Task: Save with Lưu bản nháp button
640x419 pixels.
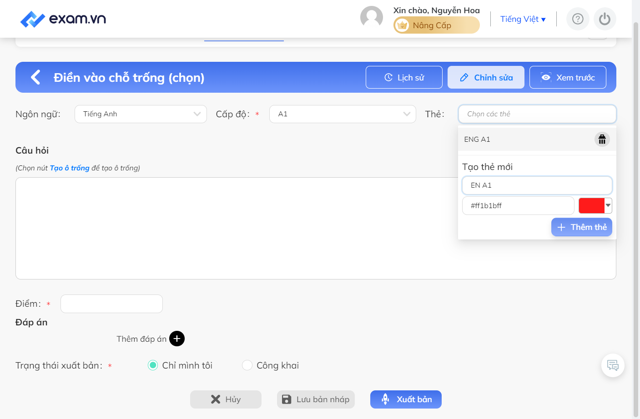Action: point(316,399)
